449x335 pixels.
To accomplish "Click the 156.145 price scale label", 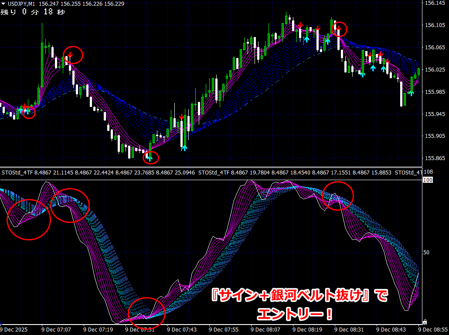I will tap(434, 3).
